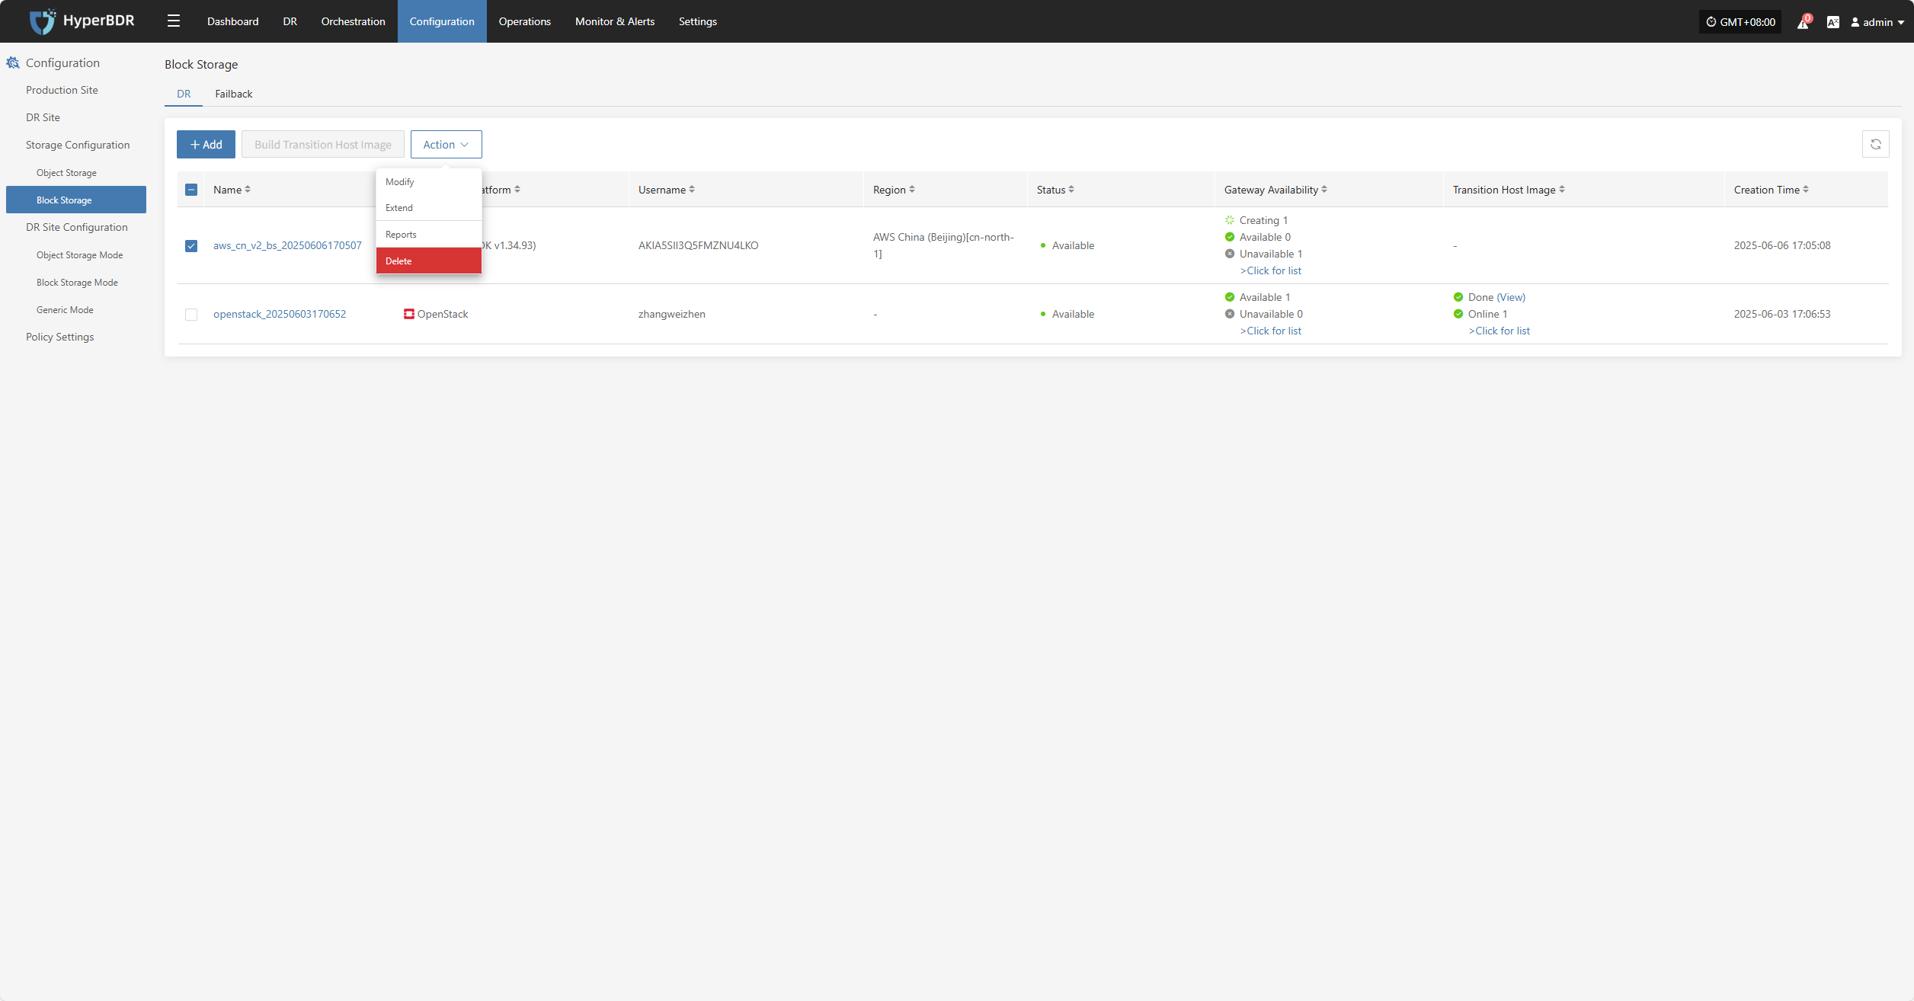
Task: Sort by Gateway Availability column arrows
Action: pos(1324,190)
